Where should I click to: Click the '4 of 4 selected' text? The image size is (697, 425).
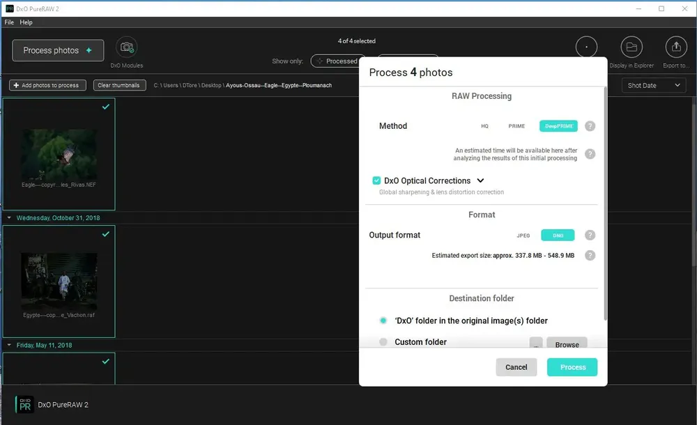(356, 41)
